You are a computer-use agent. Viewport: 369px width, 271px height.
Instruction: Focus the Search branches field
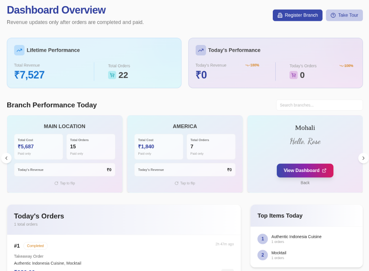point(319,105)
